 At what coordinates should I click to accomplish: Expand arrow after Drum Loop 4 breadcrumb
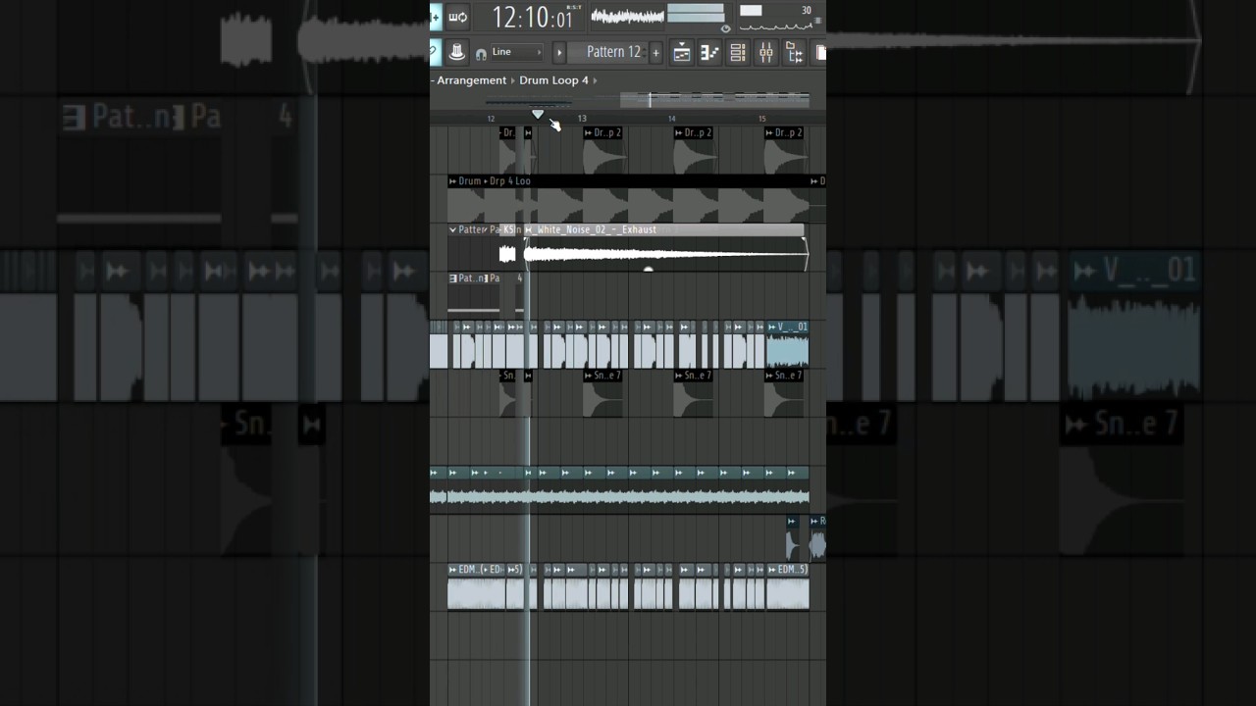click(x=595, y=80)
